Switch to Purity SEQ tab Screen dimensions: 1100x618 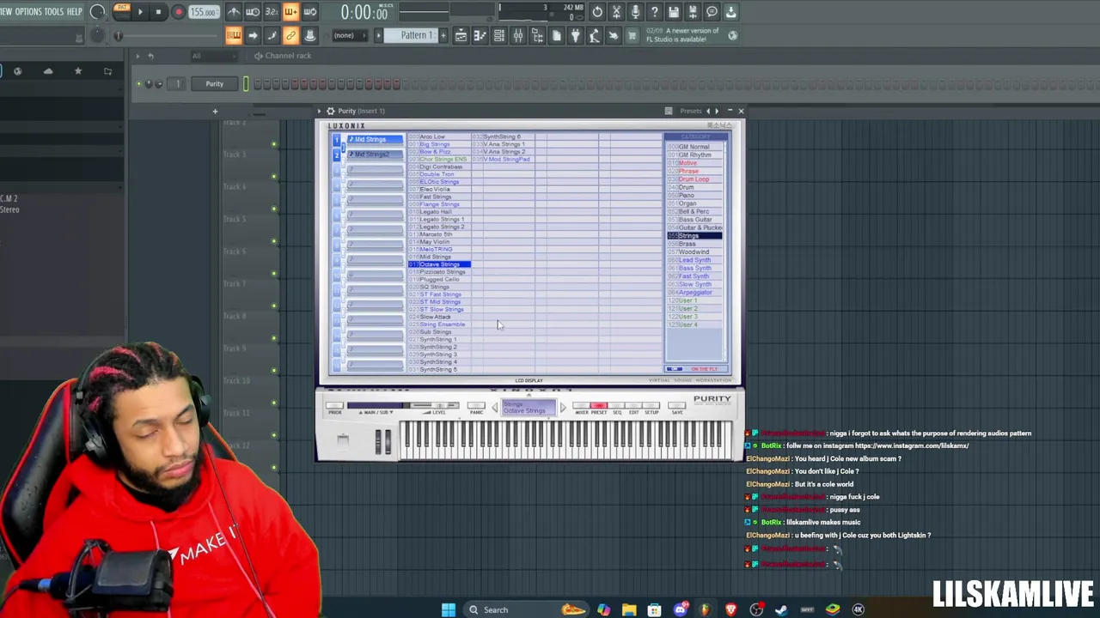(x=616, y=406)
